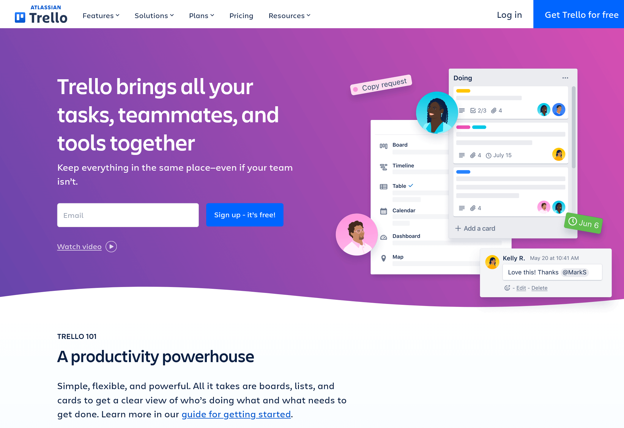This screenshot has height=428, width=624.
Task: Click the Watch video playback control
Action: 111,246
